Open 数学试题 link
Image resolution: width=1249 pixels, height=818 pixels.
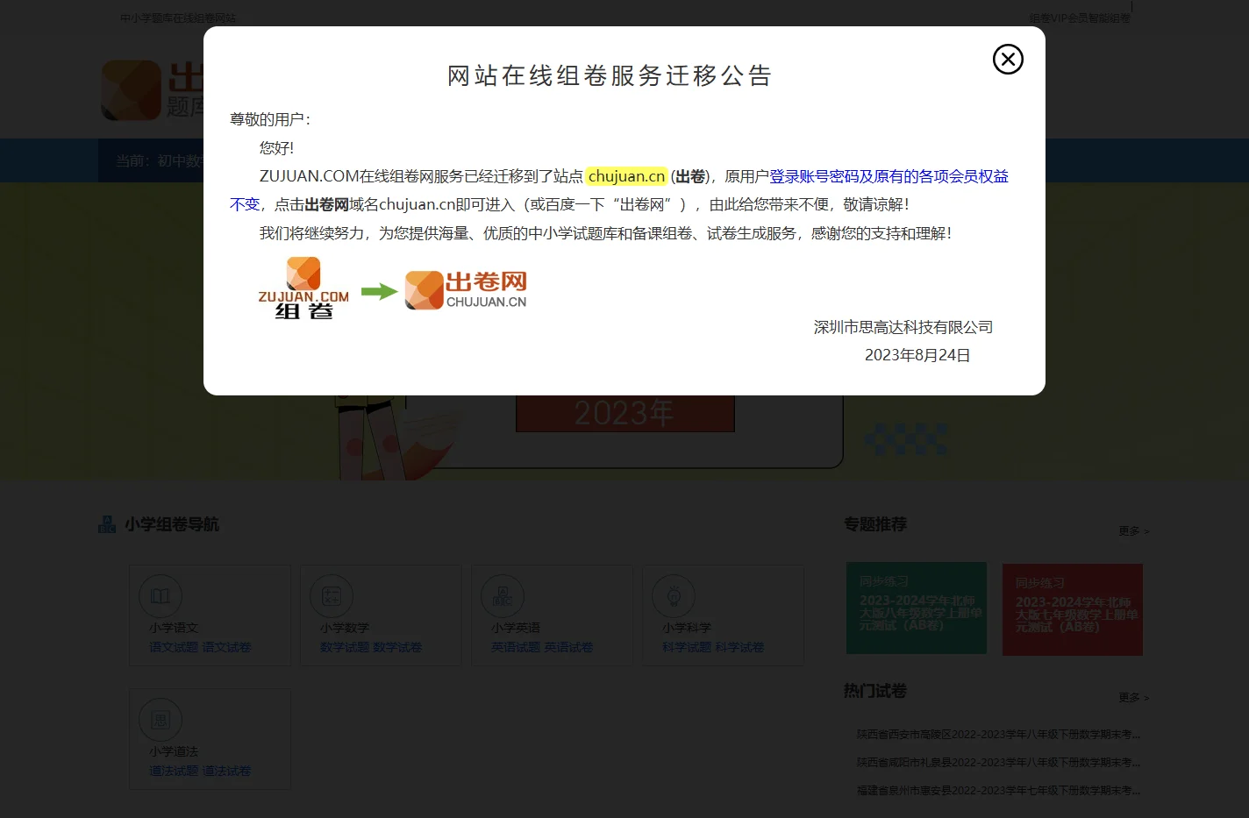[x=345, y=647]
